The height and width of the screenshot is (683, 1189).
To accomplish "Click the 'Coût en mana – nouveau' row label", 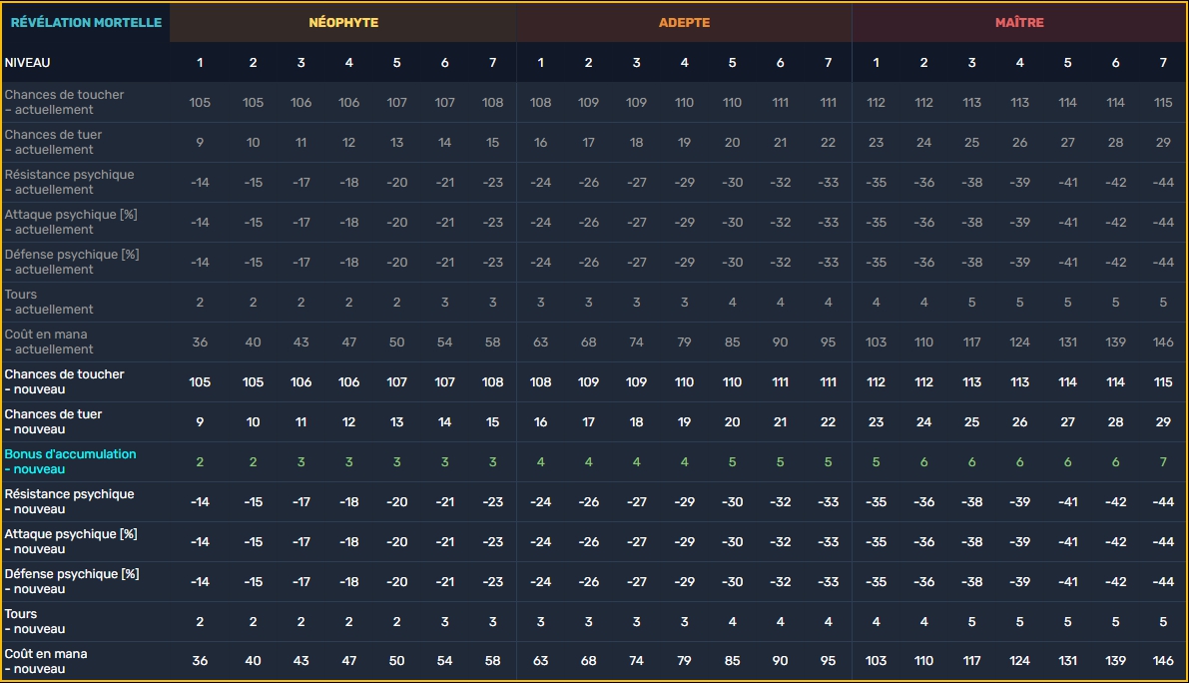I will click(46, 661).
